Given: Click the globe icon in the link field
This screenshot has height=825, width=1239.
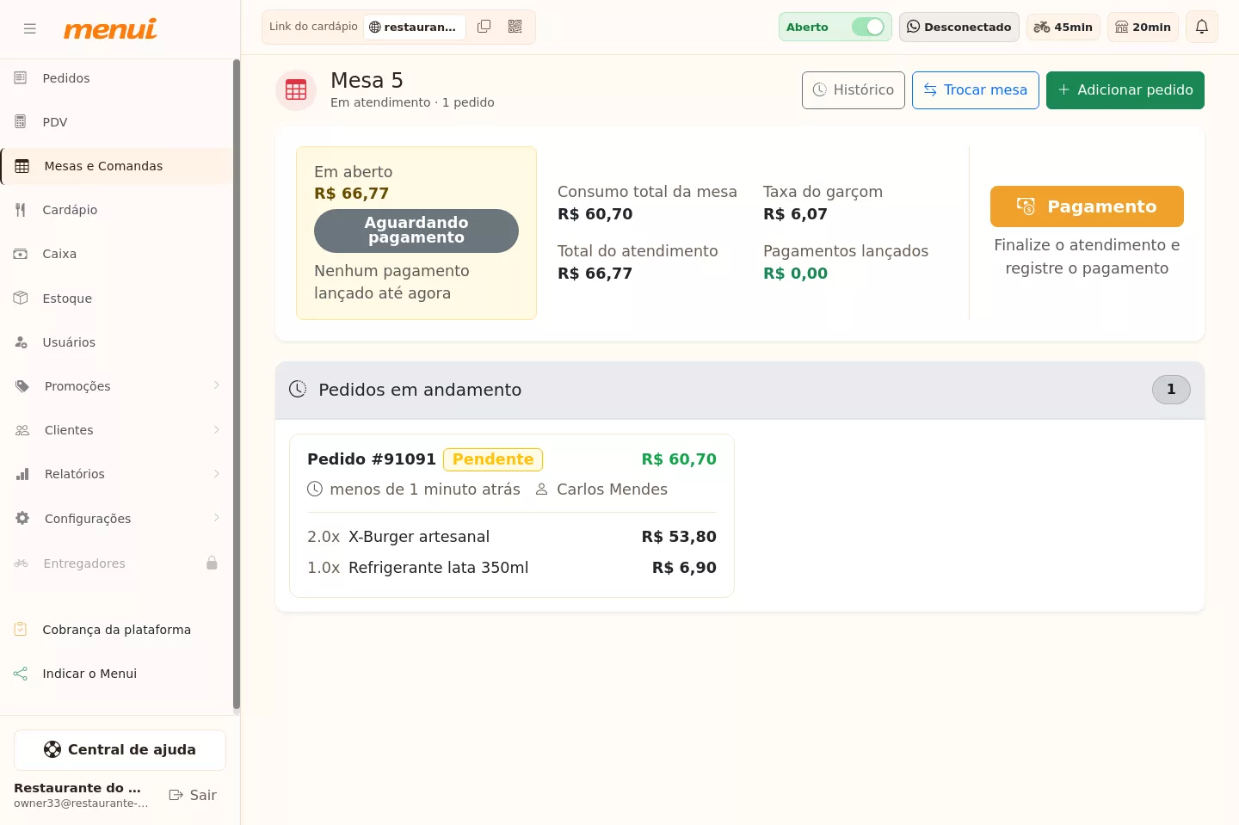Looking at the screenshot, I should 375,28.
